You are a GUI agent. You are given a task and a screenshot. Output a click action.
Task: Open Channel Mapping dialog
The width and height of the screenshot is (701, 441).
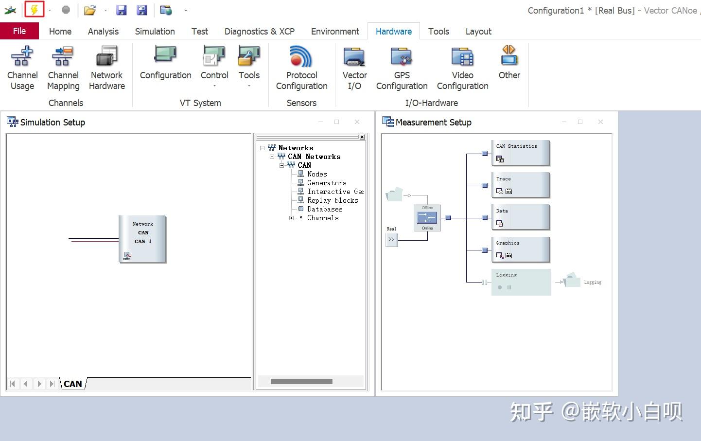(x=63, y=68)
